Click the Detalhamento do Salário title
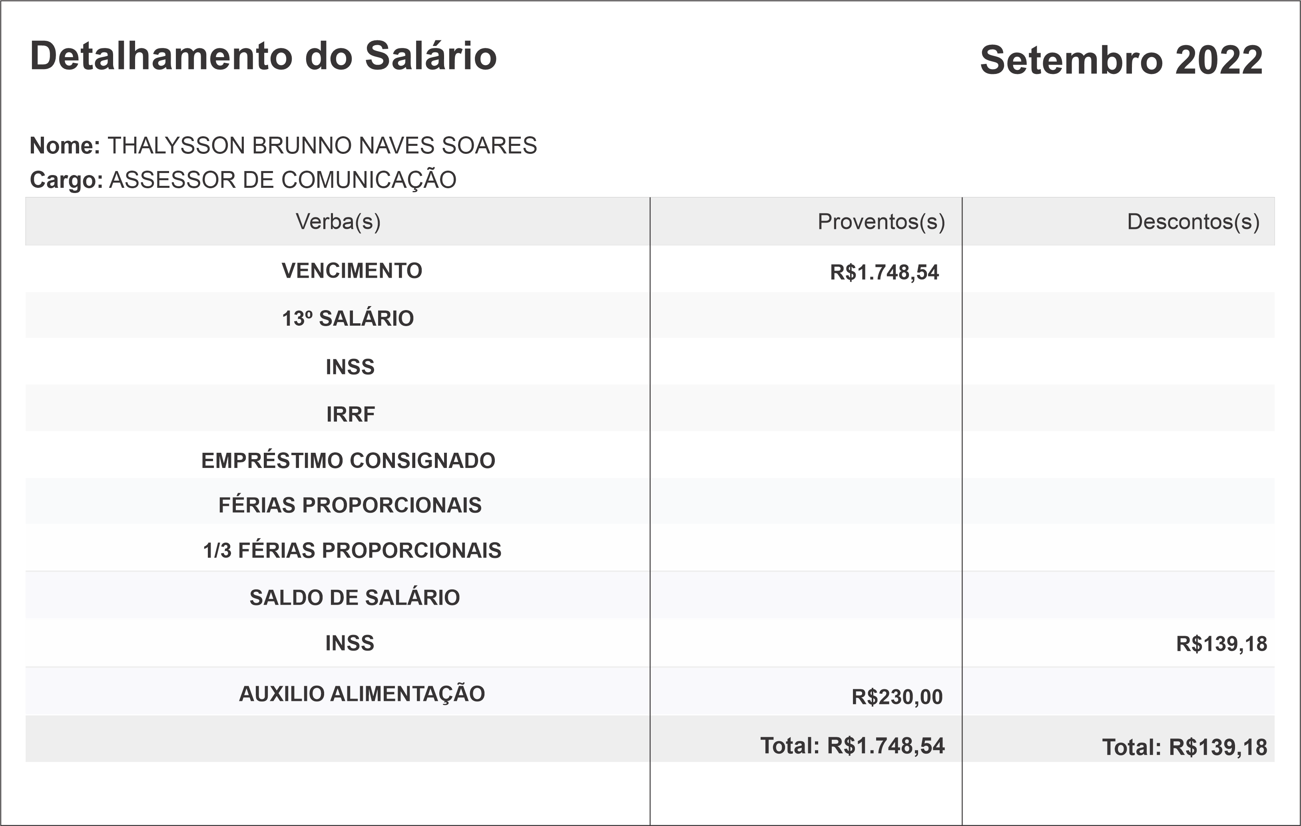1301x826 pixels. click(x=263, y=56)
